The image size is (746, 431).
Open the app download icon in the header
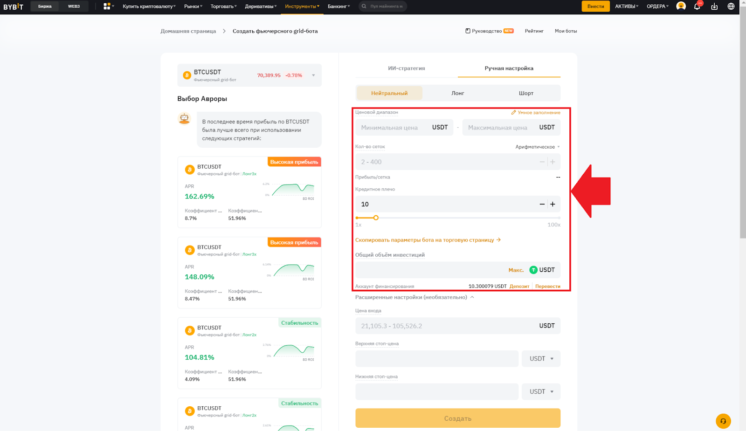tap(714, 6)
